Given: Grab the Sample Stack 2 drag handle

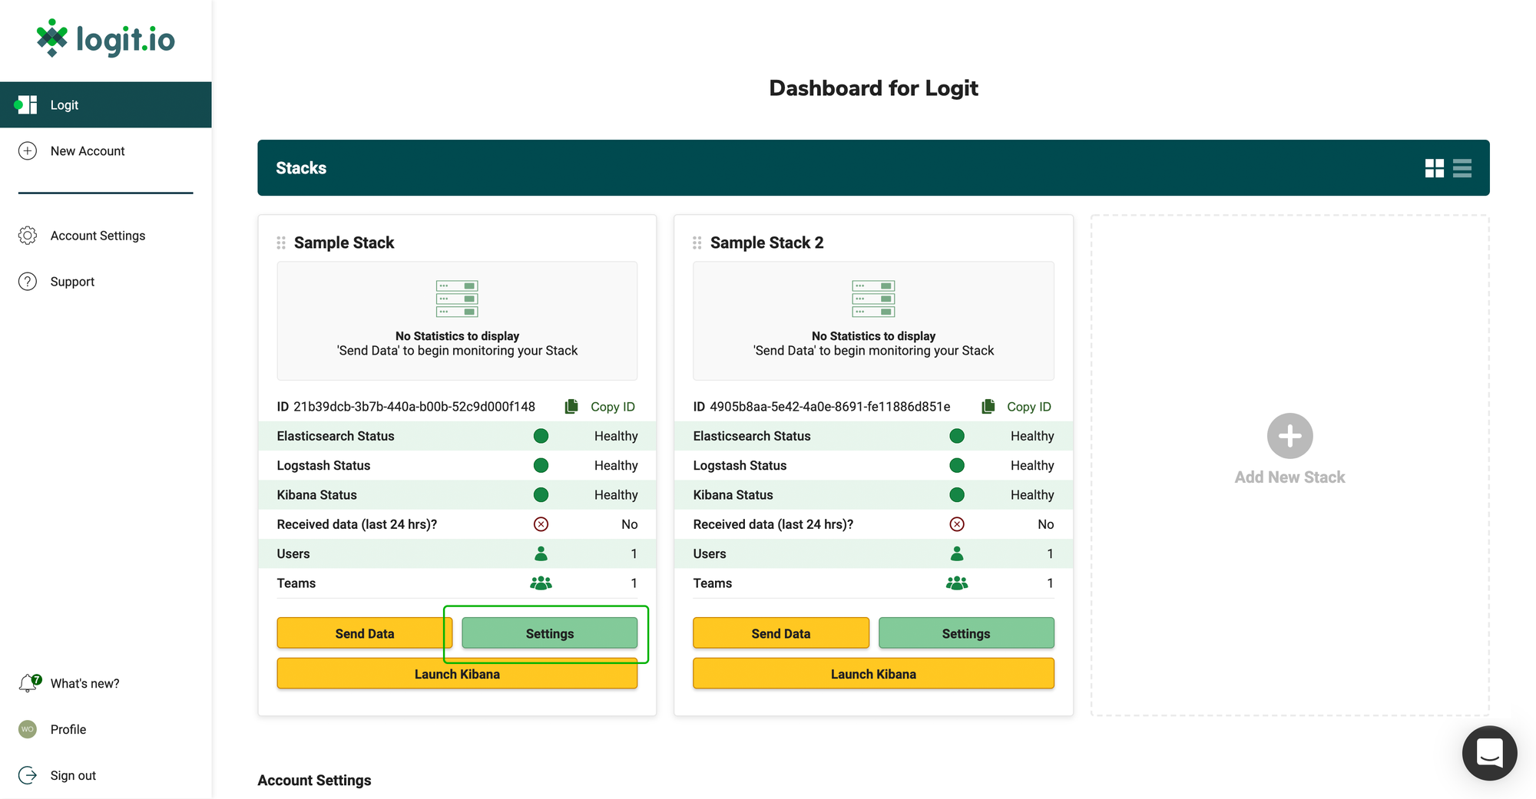Looking at the screenshot, I should tap(697, 243).
